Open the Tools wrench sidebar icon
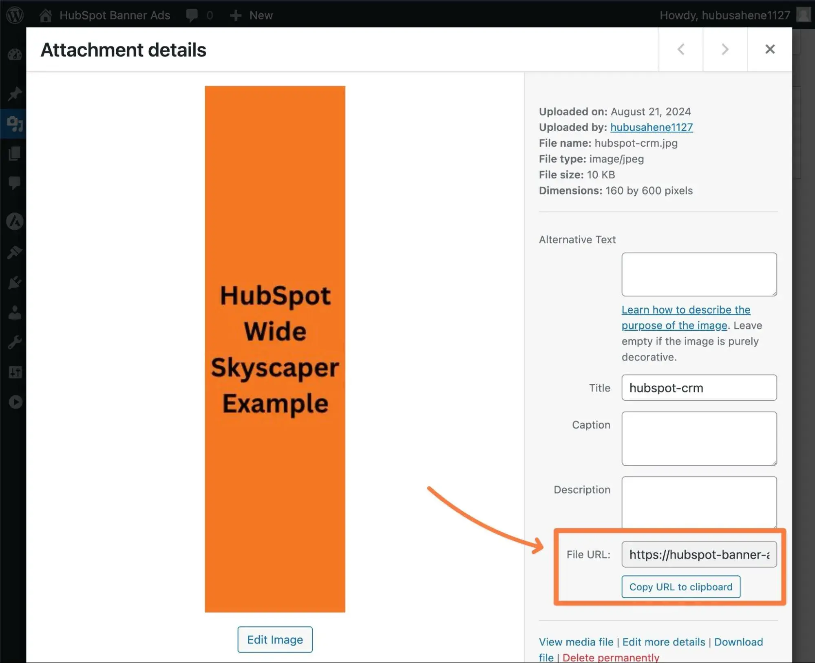The image size is (815, 663). click(15, 342)
